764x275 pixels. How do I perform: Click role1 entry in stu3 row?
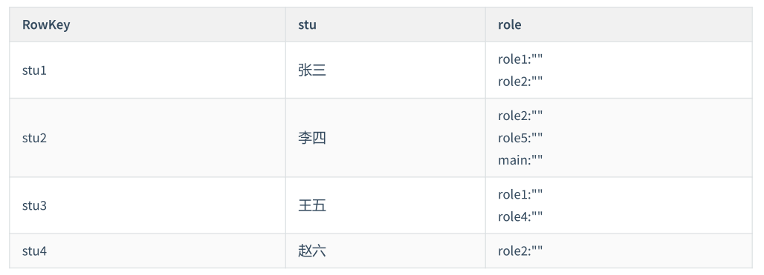click(x=520, y=194)
